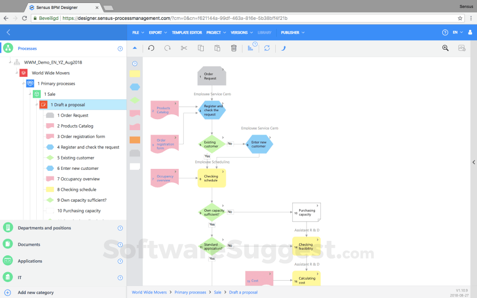Select the Order Request shape on canvas
477x298 pixels.
(x=212, y=76)
